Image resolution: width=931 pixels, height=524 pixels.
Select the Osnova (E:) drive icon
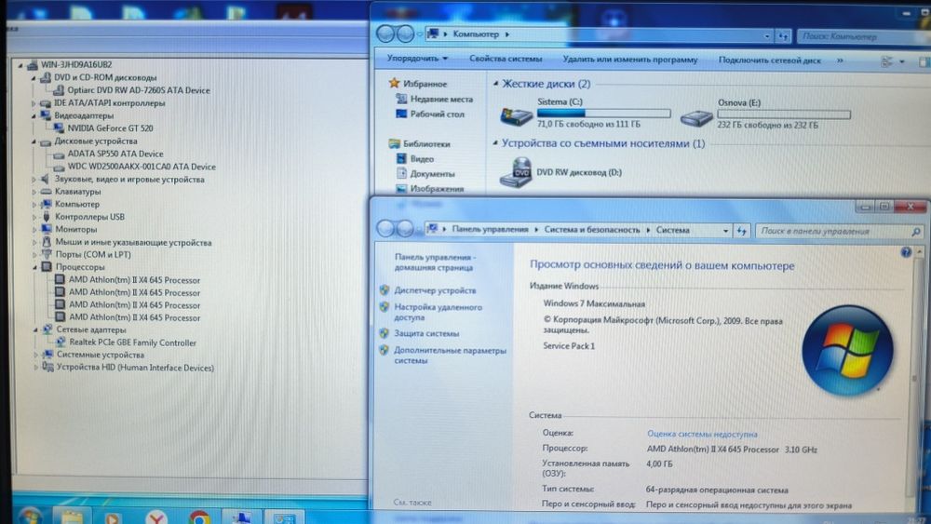(x=695, y=117)
